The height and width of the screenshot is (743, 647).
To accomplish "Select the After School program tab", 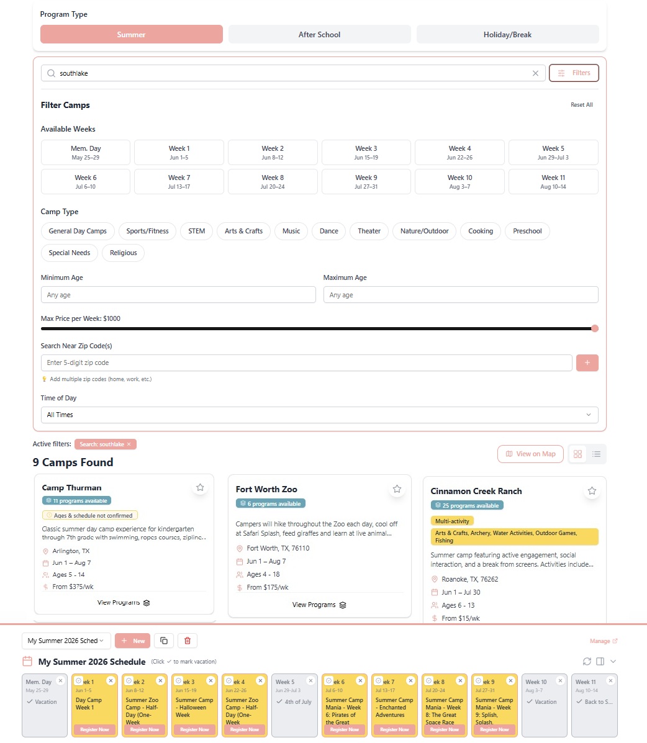I will coord(320,35).
